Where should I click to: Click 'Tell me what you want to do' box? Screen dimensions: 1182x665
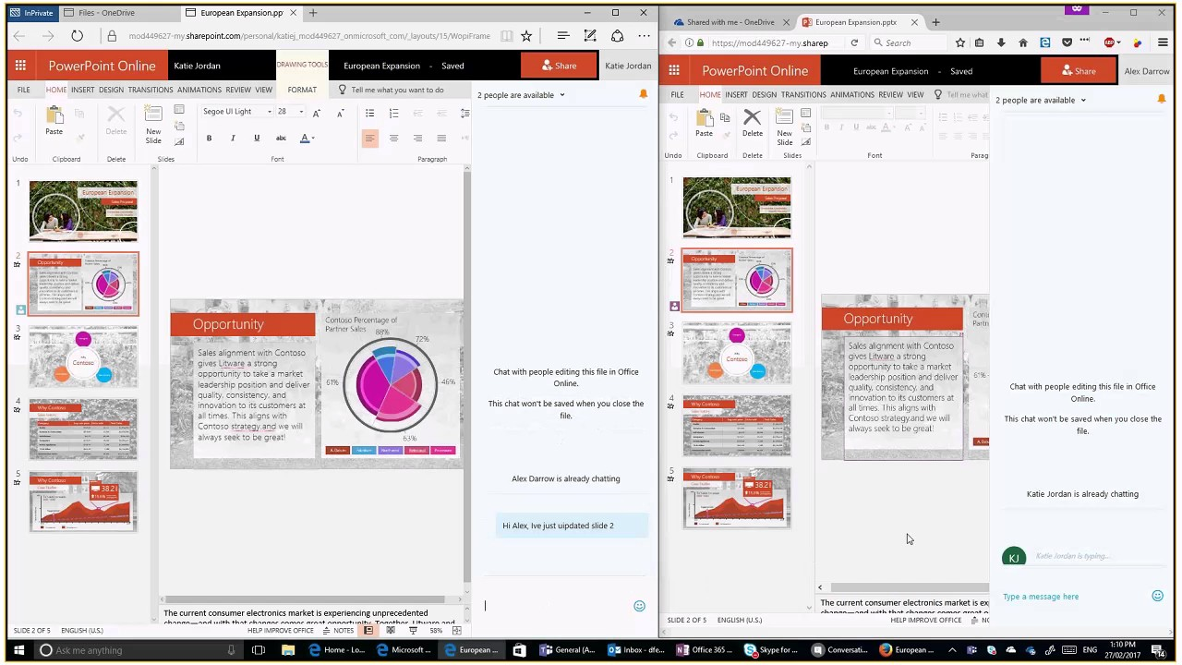(397, 90)
